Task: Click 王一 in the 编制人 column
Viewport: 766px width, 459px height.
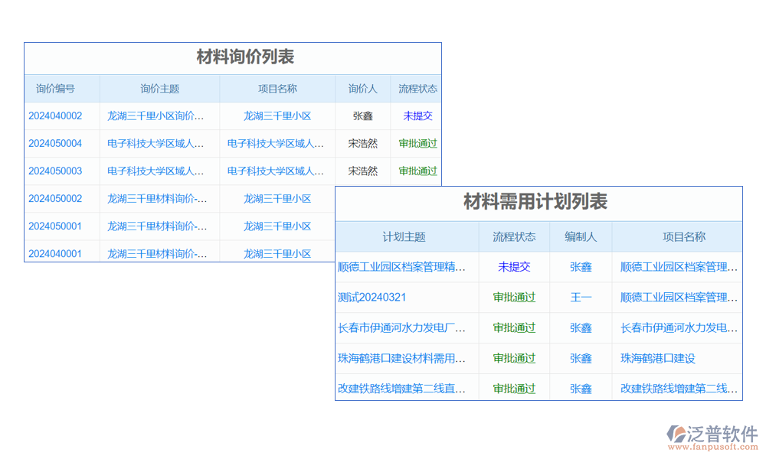Action: click(x=581, y=298)
